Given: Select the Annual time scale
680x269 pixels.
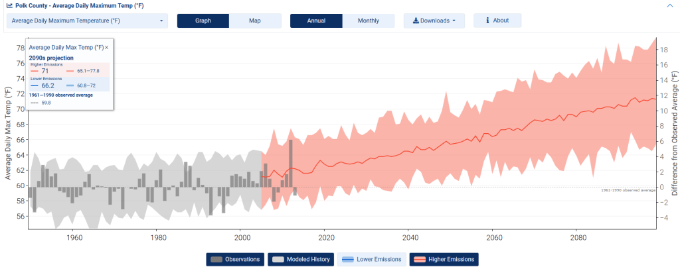Looking at the screenshot, I should [x=316, y=21].
